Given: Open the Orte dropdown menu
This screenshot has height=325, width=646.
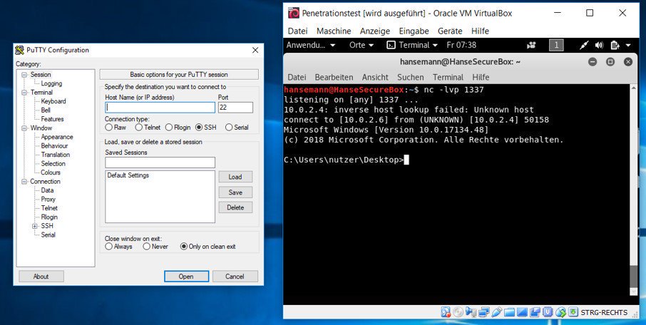Looking at the screenshot, I should coord(362,46).
